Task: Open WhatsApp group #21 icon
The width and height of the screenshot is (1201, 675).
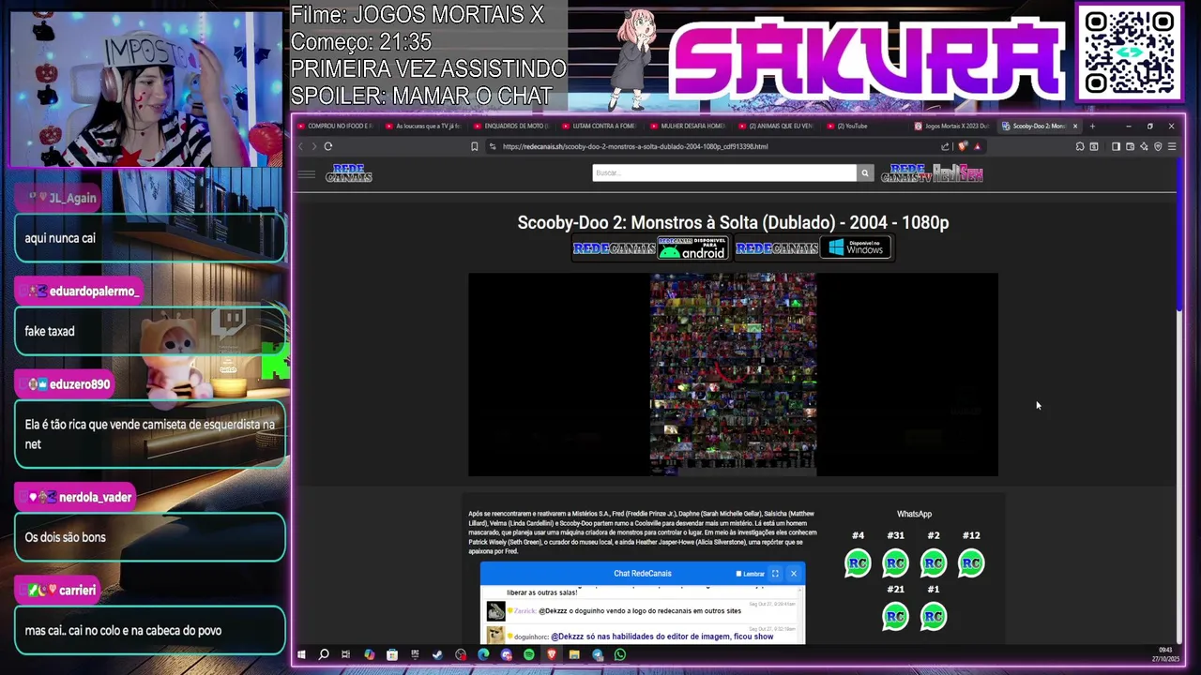Action: 895,616
